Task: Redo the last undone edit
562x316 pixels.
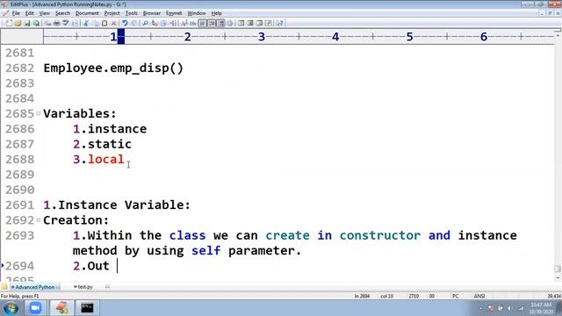Action: tap(134, 24)
